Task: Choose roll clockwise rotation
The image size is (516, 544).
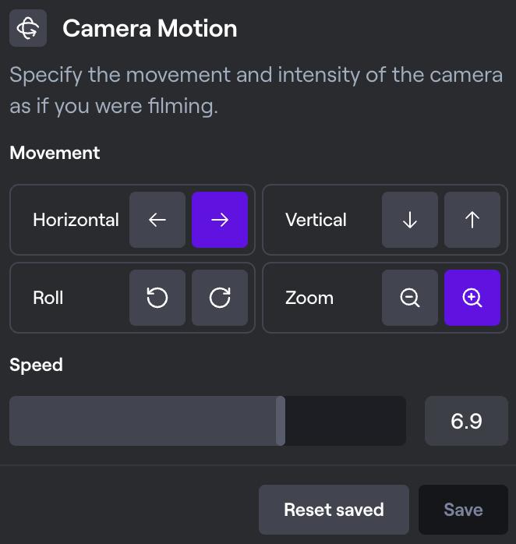Action: 220,298
